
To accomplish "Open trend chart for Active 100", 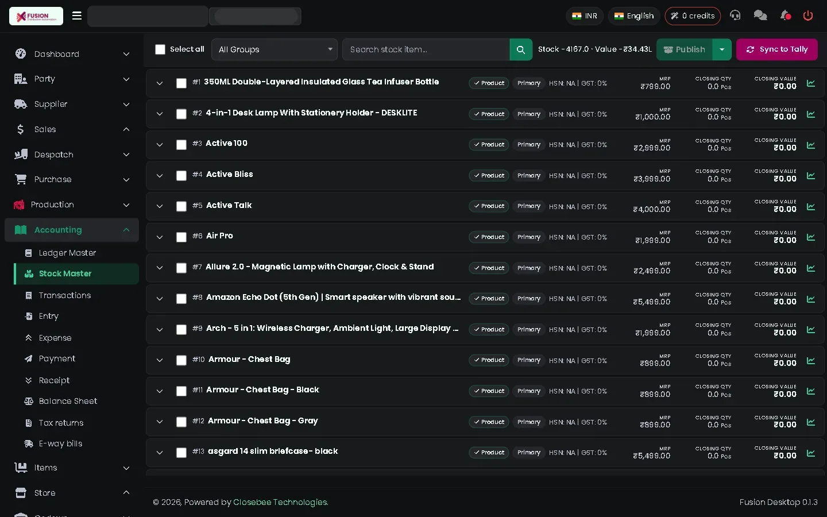I will pyautogui.click(x=811, y=145).
